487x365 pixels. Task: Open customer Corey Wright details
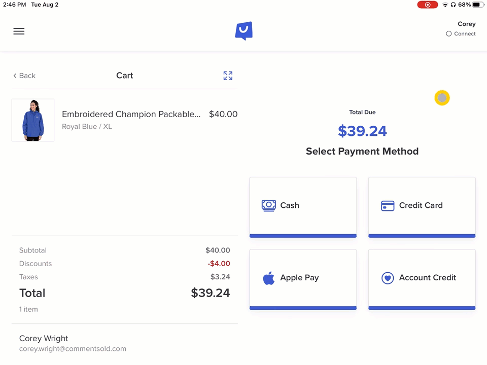pyautogui.click(x=44, y=338)
